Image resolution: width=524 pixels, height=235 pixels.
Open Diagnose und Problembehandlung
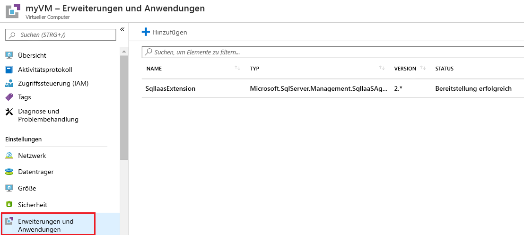pyautogui.click(x=48, y=115)
